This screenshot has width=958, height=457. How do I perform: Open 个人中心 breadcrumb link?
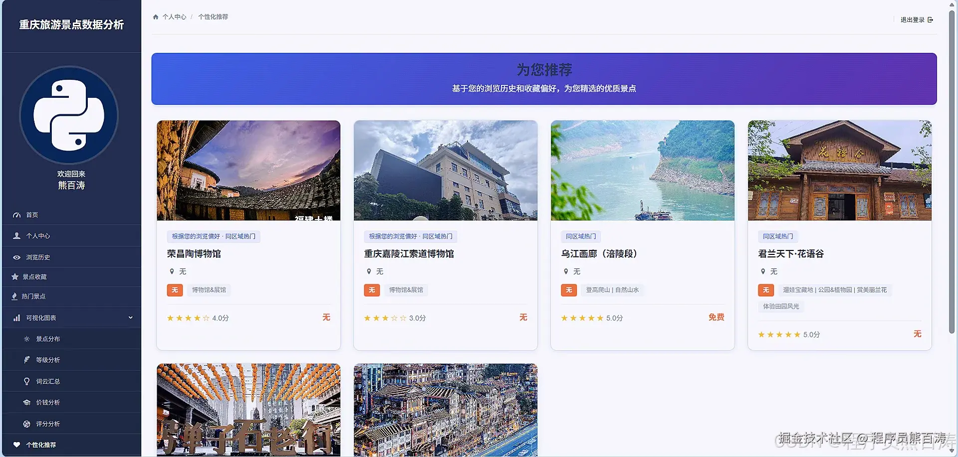174,16
